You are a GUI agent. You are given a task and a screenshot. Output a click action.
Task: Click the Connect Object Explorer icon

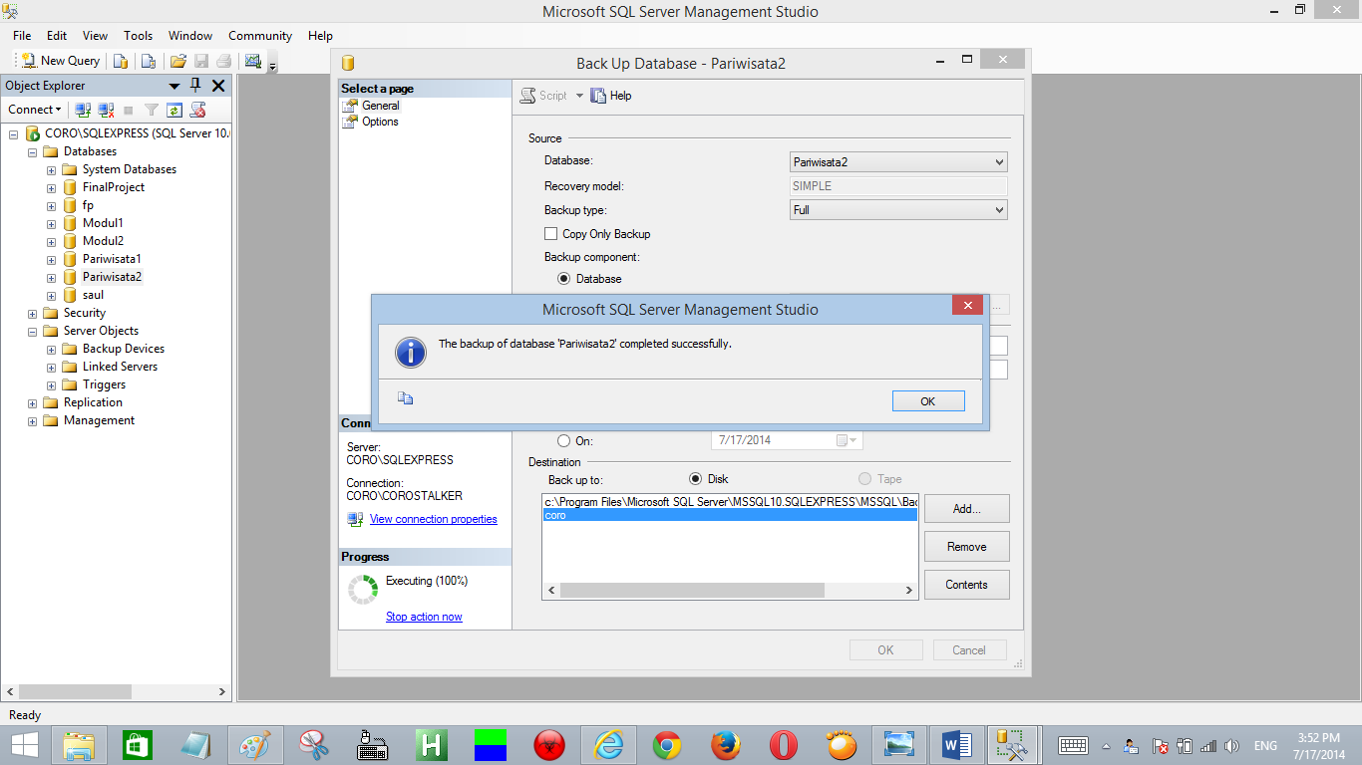[x=84, y=110]
